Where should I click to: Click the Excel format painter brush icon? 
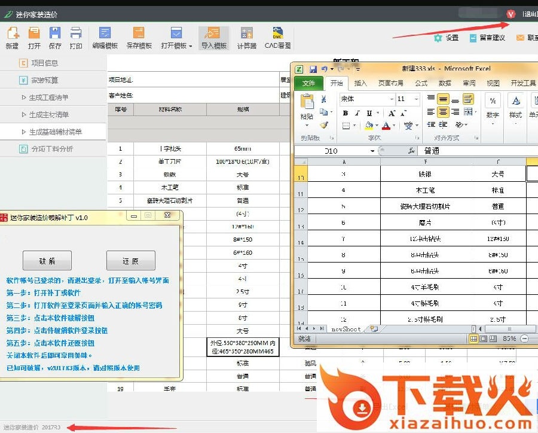click(323, 125)
